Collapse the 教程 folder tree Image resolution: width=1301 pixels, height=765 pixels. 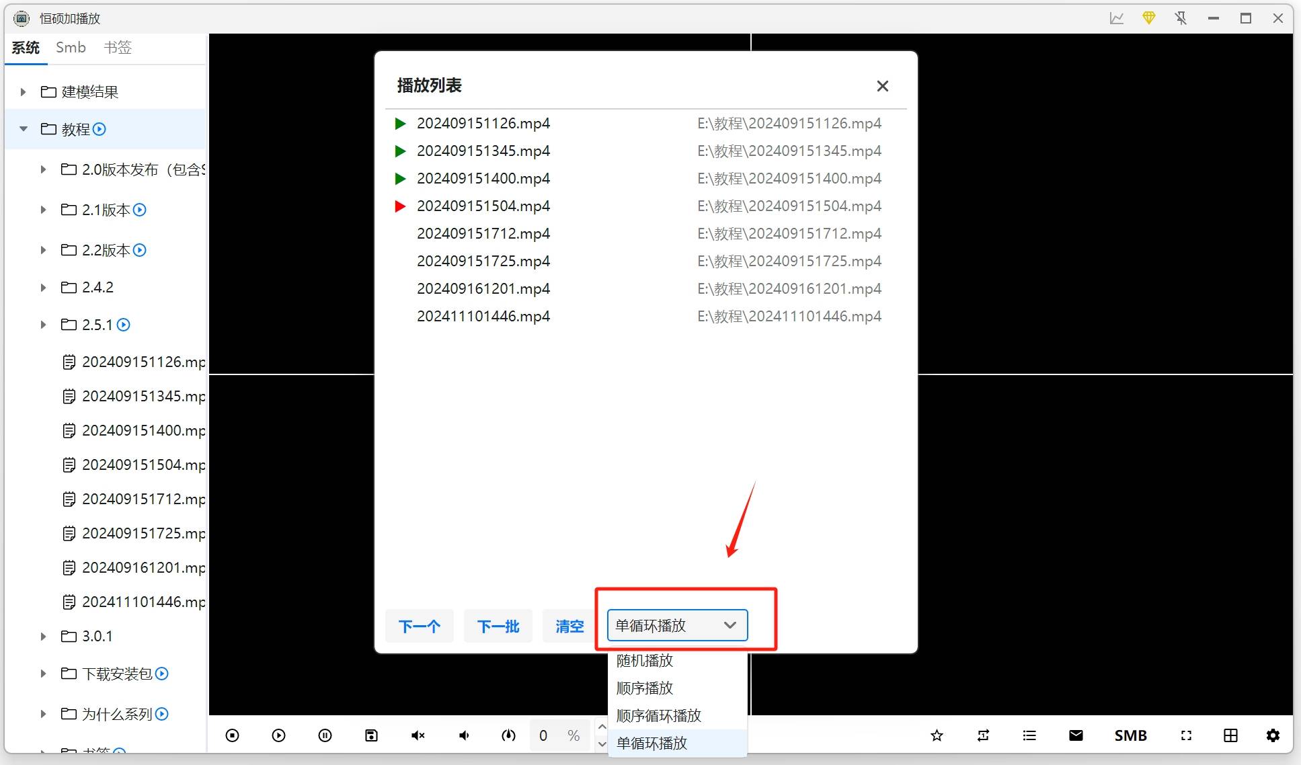(x=24, y=128)
